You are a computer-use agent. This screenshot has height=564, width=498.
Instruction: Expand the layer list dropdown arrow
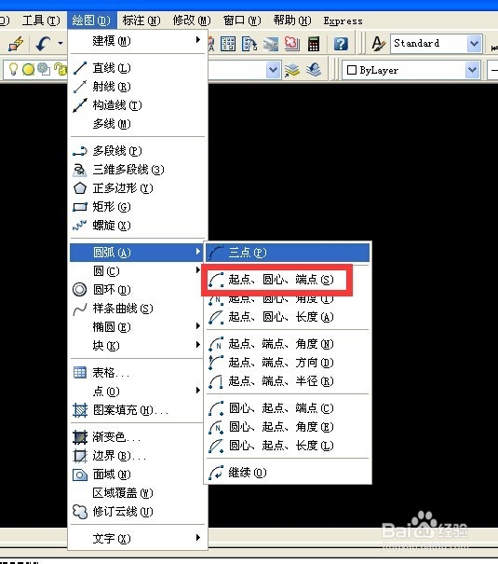click(273, 70)
